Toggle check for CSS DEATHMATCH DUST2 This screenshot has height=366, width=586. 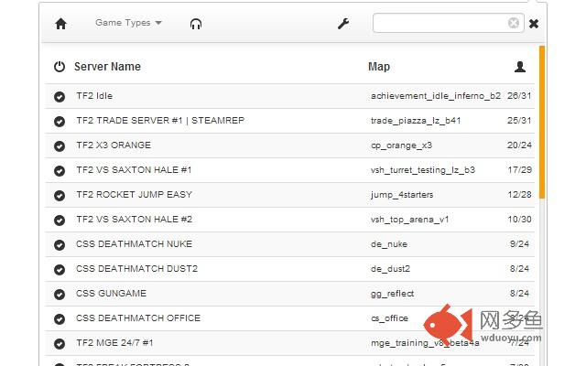click(60, 269)
